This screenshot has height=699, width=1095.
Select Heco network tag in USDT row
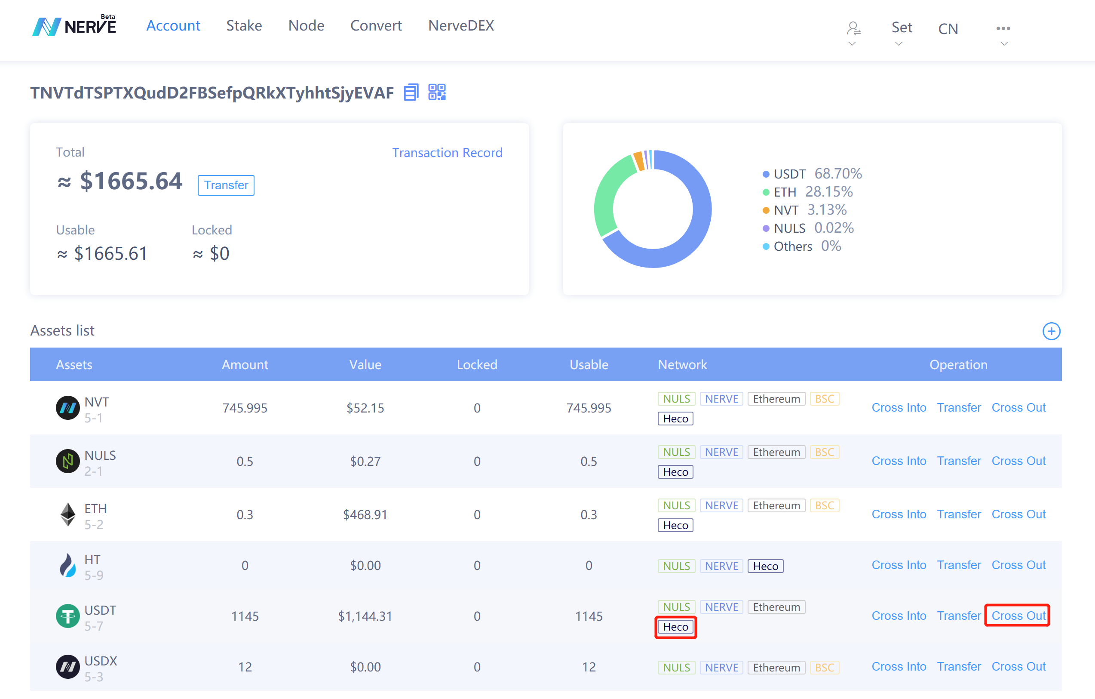pyautogui.click(x=675, y=627)
